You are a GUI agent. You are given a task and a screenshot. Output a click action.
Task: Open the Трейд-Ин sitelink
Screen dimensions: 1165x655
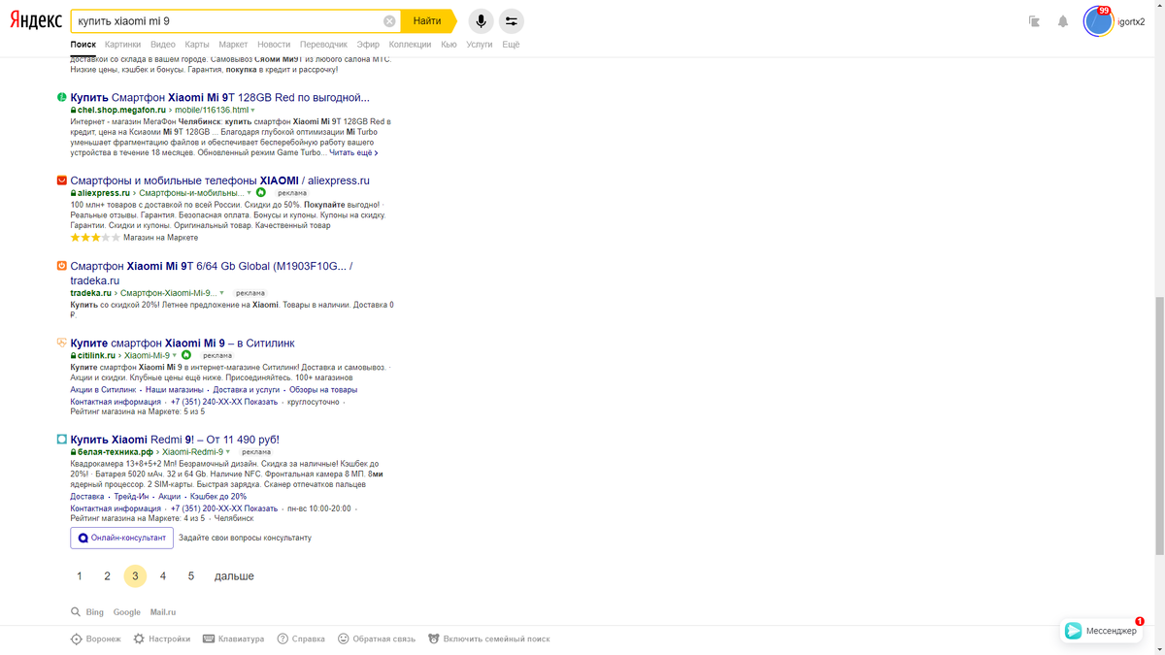click(131, 497)
